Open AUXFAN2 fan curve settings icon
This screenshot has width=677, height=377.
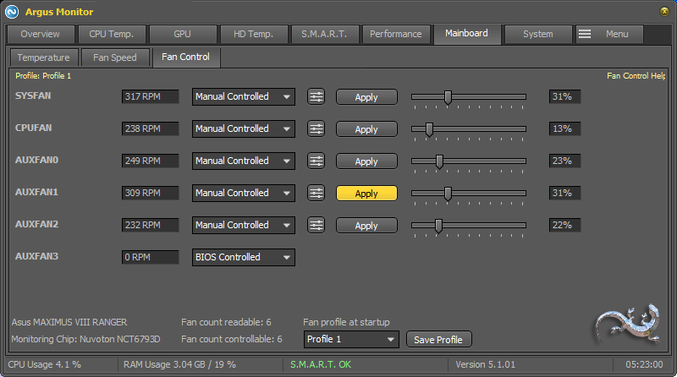tap(316, 225)
